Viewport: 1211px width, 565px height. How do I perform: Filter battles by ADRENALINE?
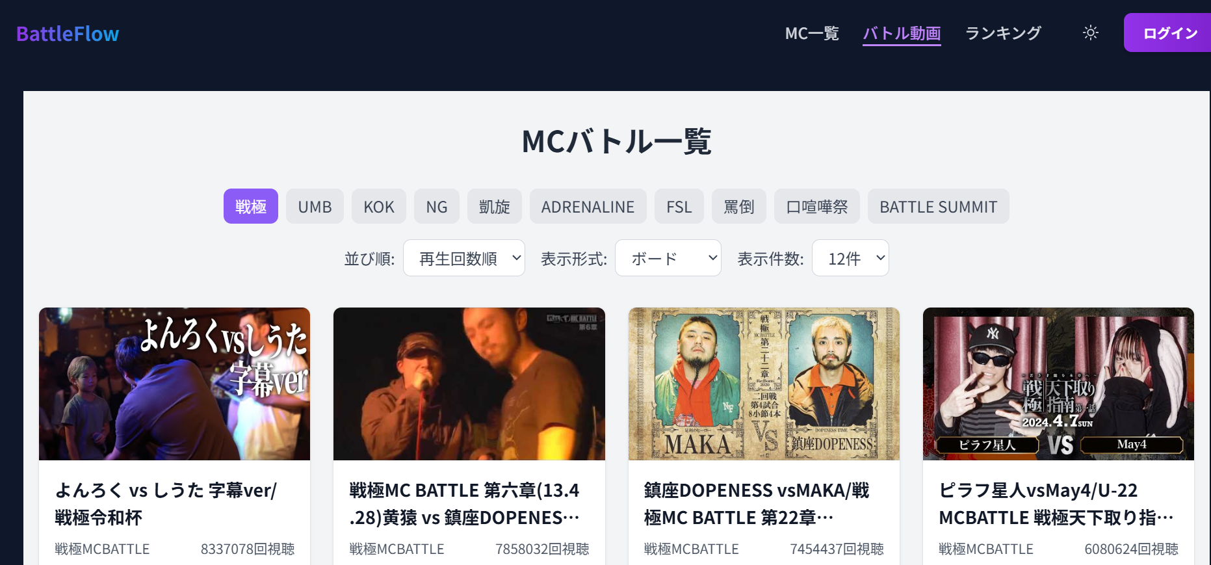pos(588,206)
